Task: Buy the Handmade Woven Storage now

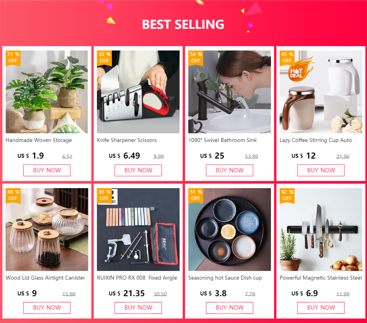Action: [x=47, y=170]
